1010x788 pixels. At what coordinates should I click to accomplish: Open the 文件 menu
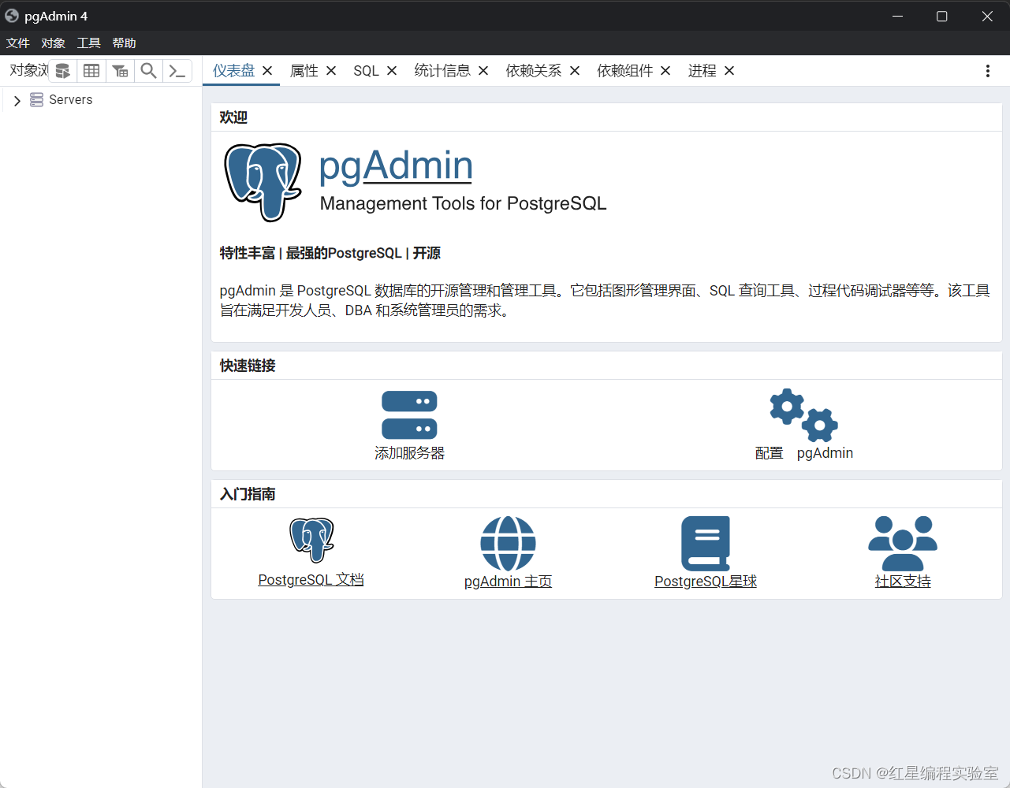coord(18,43)
